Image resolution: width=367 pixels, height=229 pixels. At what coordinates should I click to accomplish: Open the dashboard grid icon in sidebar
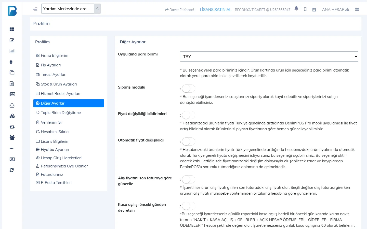pos(12,29)
